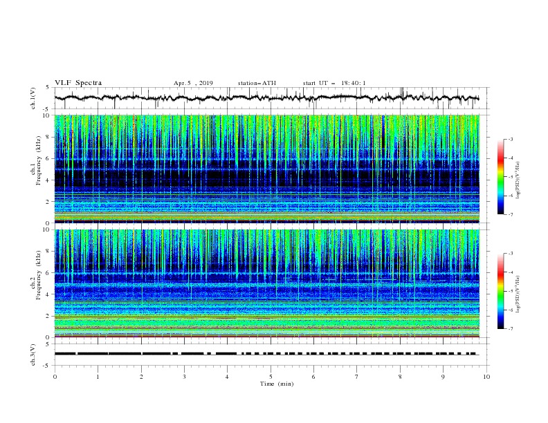
Task: Click the "station=ATH" header label
Action: click(257, 83)
